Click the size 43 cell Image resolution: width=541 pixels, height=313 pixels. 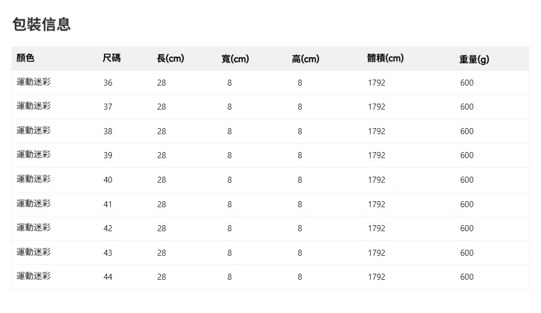pos(108,253)
